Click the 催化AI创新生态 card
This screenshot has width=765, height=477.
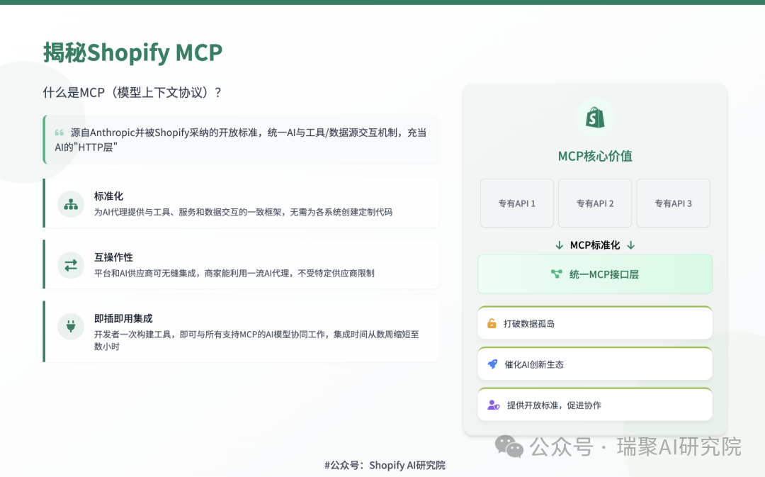pyautogui.click(x=595, y=364)
